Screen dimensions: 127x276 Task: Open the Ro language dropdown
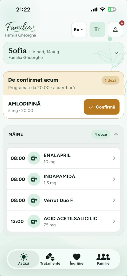tap(79, 29)
